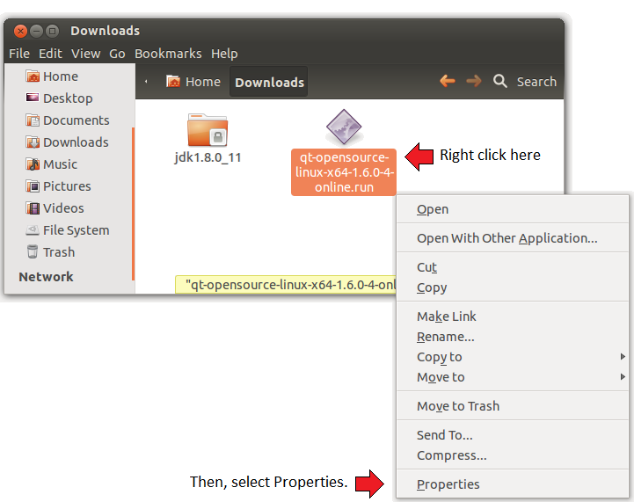Click the small path bar scroll-left arrow

click(x=146, y=82)
